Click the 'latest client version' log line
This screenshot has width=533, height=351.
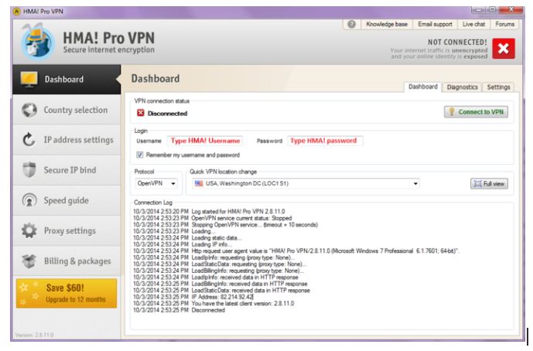pos(214,303)
